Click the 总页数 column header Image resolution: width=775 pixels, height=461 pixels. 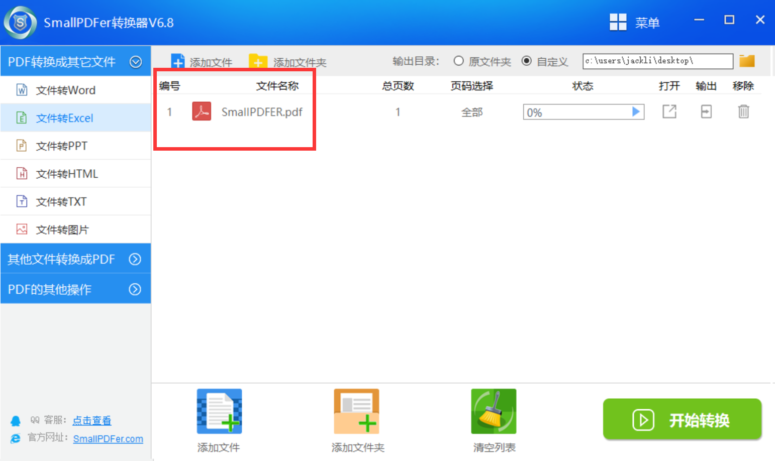tap(398, 86)
